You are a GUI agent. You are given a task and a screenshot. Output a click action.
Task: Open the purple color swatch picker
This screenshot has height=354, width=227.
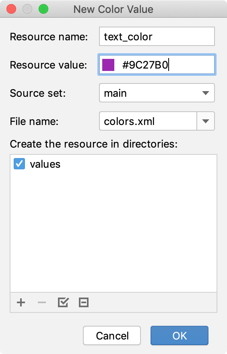(108, 65)
